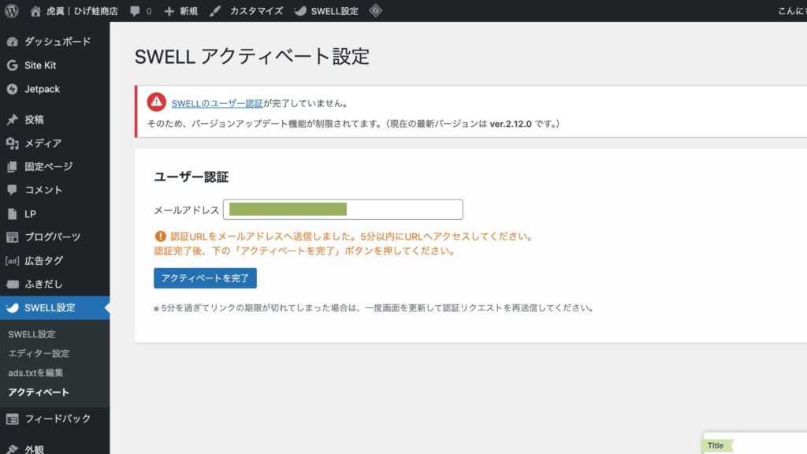
Task: Open SWELL設定 in the top admin bar
Action: click(x=326, y=11)
